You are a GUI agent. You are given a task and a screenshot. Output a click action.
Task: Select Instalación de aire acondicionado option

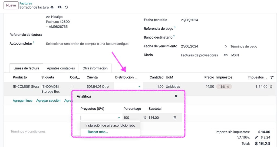click(110, 125)
